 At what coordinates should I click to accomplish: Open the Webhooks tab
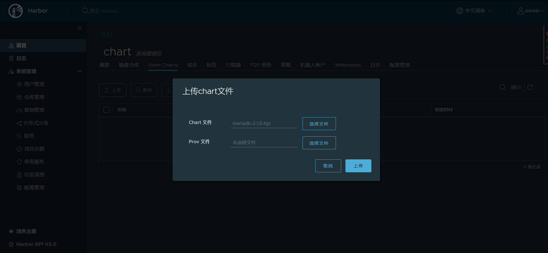pyautogui.click(x=348, y=65)
